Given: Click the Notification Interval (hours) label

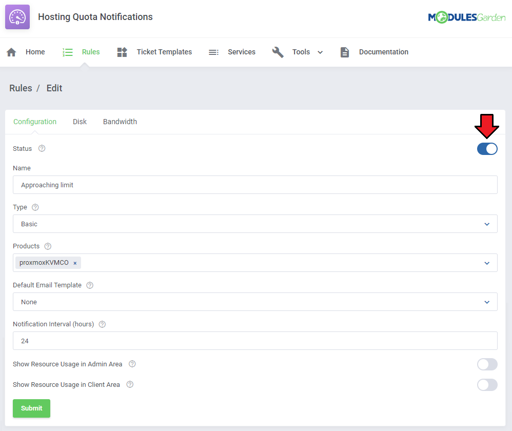Looking at the screenshot, I should 53,324.
